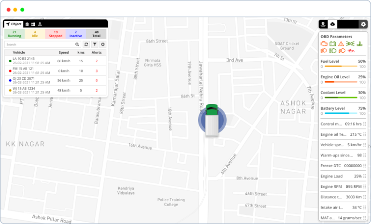This screenshot has width=371, height=224.
Task: Open vehicle list settings gear
Action: [x=103, y=44]
